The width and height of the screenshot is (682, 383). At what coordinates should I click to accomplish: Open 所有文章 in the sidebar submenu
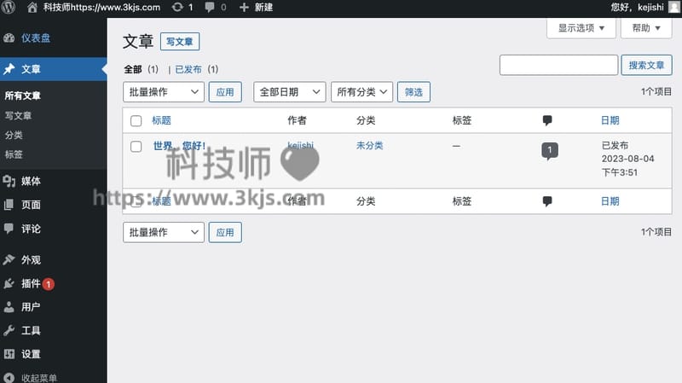coord(23,96)
